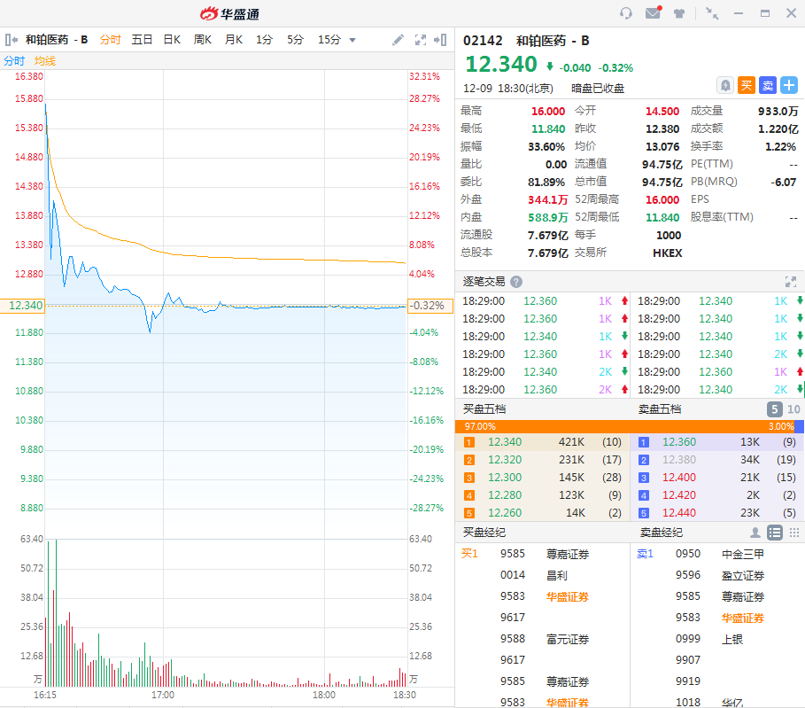This screenshot has height=708, width=805.
Task: Click the orange 买 buy button
Action: pyautogui.click(x=747, y=85)
